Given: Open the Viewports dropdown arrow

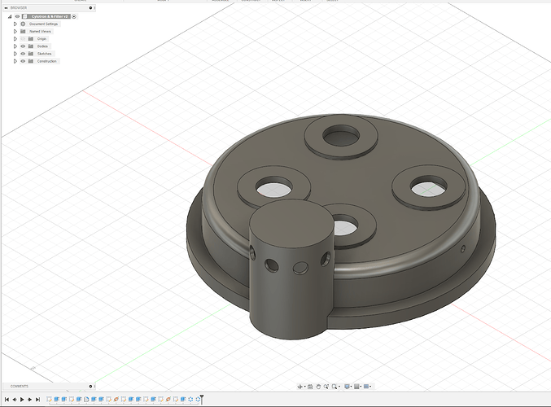Looking at the screenshot, I should pyautogui.click(x=370, y=387).
